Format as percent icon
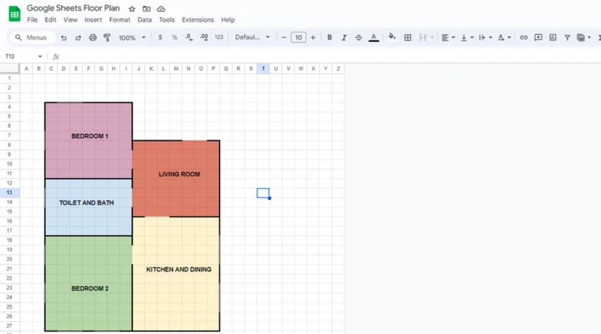The width and height of the screenshot is (601, 334). [175, 38]
